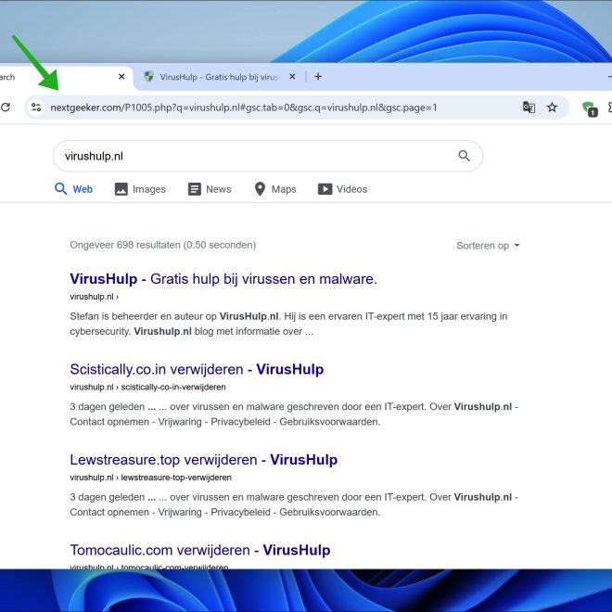Open the green shield extension icon
This screenshot has width=612, height=612.
[590, 108]
